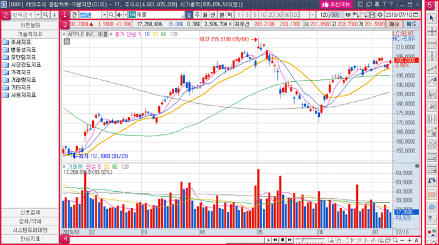The height and width of the screenshot is (245, 439).
Task: Click the undo arrow chart tool
Action: pos(431,182)
